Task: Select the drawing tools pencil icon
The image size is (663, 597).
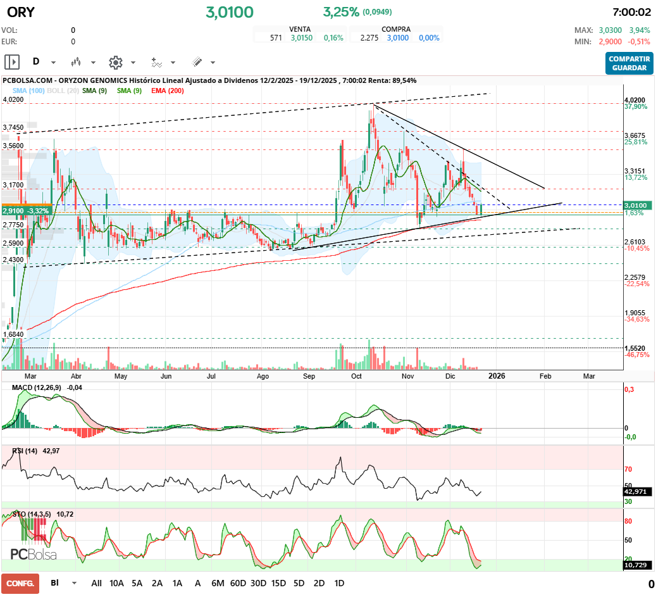Action: point(196,61)
